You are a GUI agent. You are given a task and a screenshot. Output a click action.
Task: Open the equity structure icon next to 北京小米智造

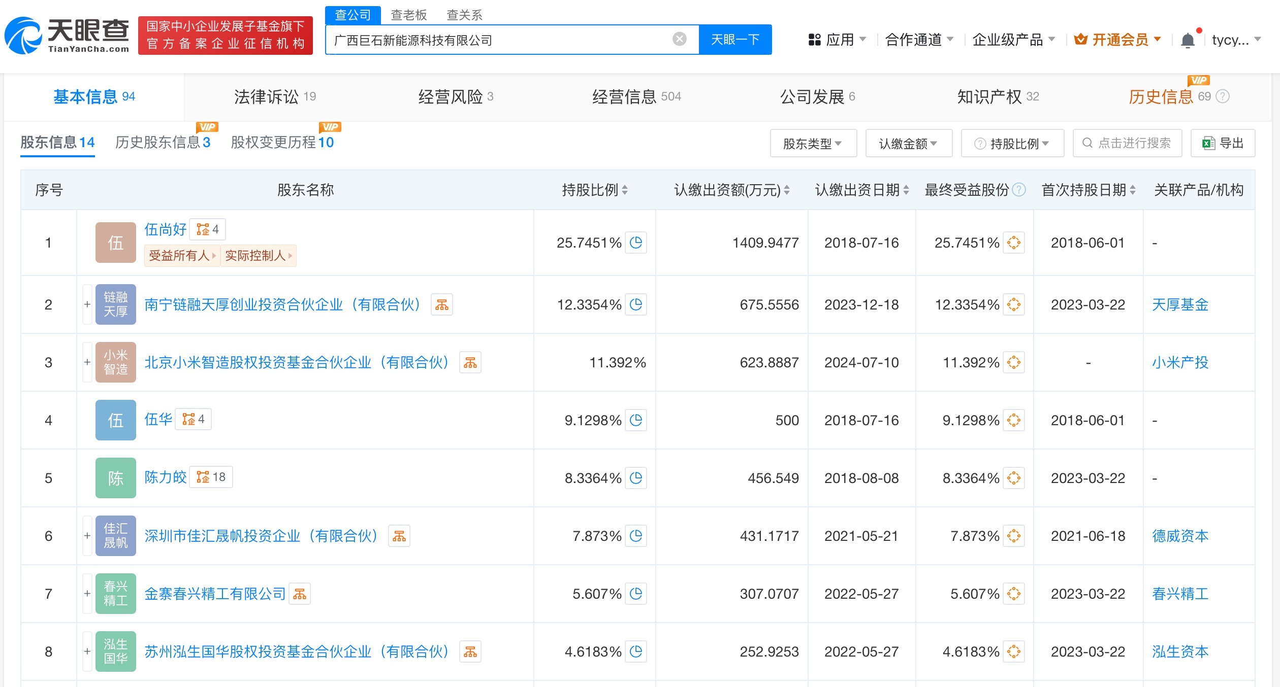pyautogui.click(x=470, y=362)
